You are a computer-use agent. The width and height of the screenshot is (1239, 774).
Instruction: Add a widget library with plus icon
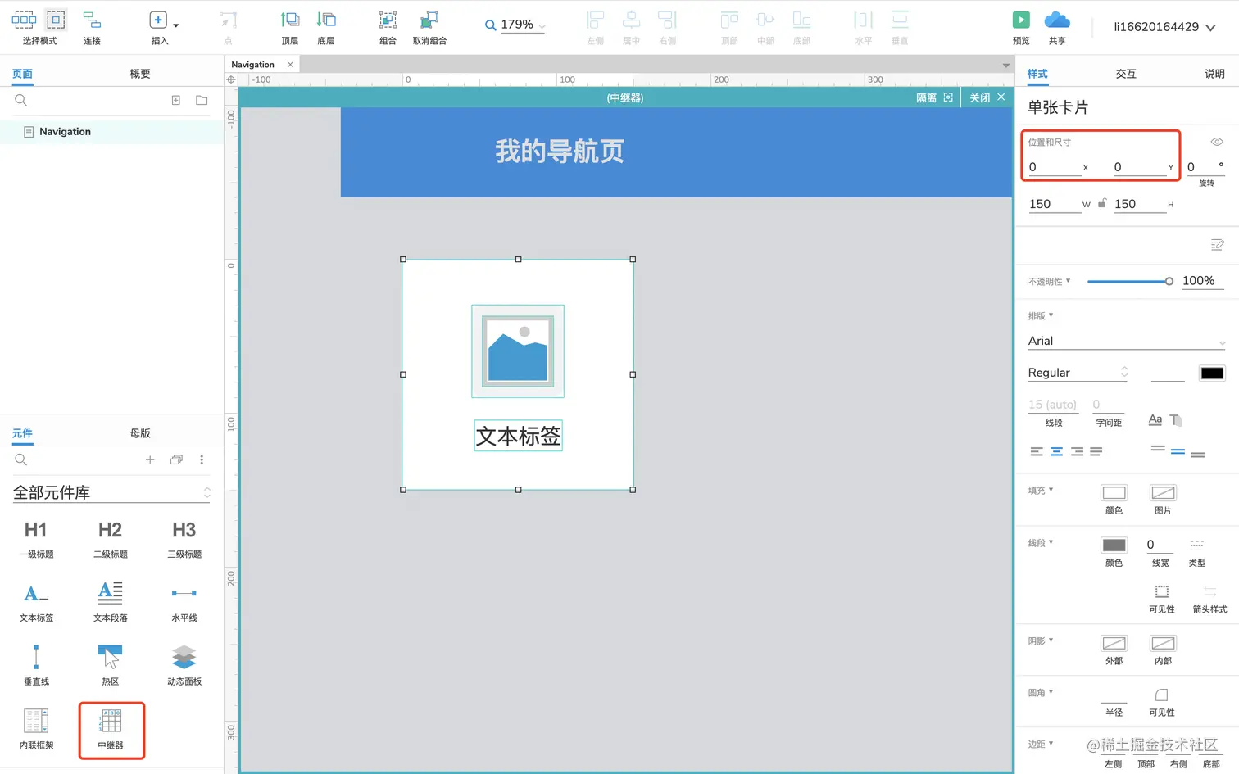point(150,459)
